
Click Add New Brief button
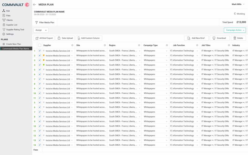196,38
